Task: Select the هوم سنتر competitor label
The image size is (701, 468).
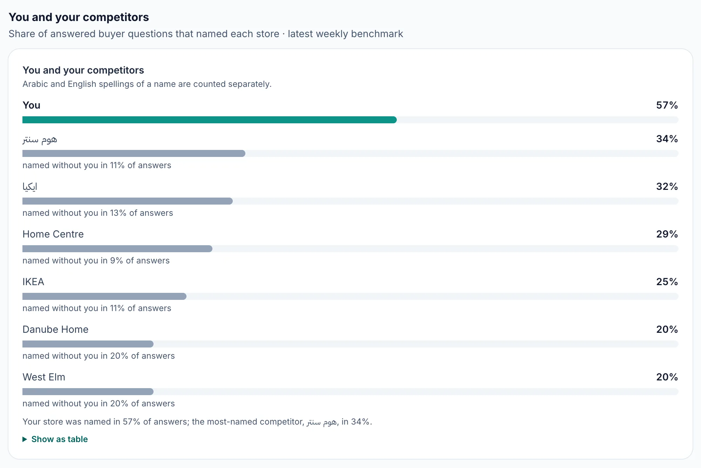Action: 40,139
